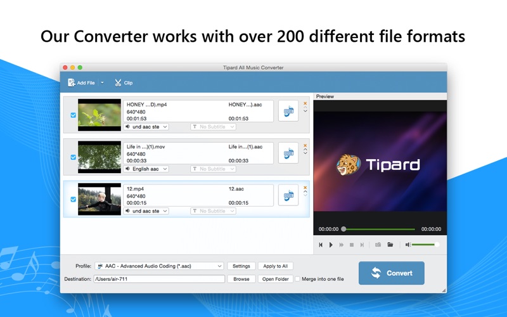
Task: Click the output format icon for HONEY.mp4
Action: pyautogui.click(x=288, y=111)
